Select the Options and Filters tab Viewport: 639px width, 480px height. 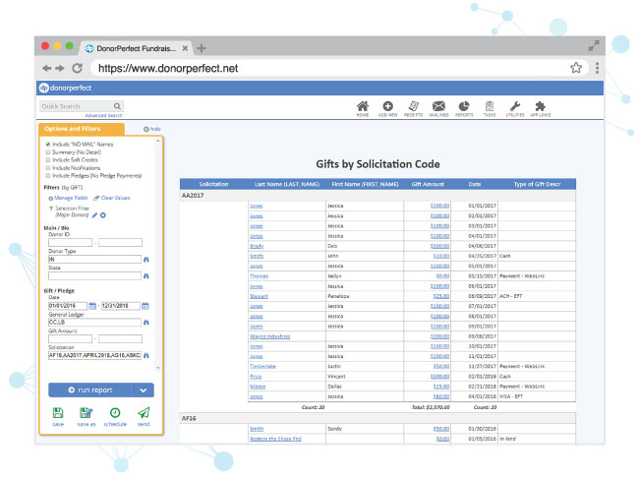pos(82,129)
